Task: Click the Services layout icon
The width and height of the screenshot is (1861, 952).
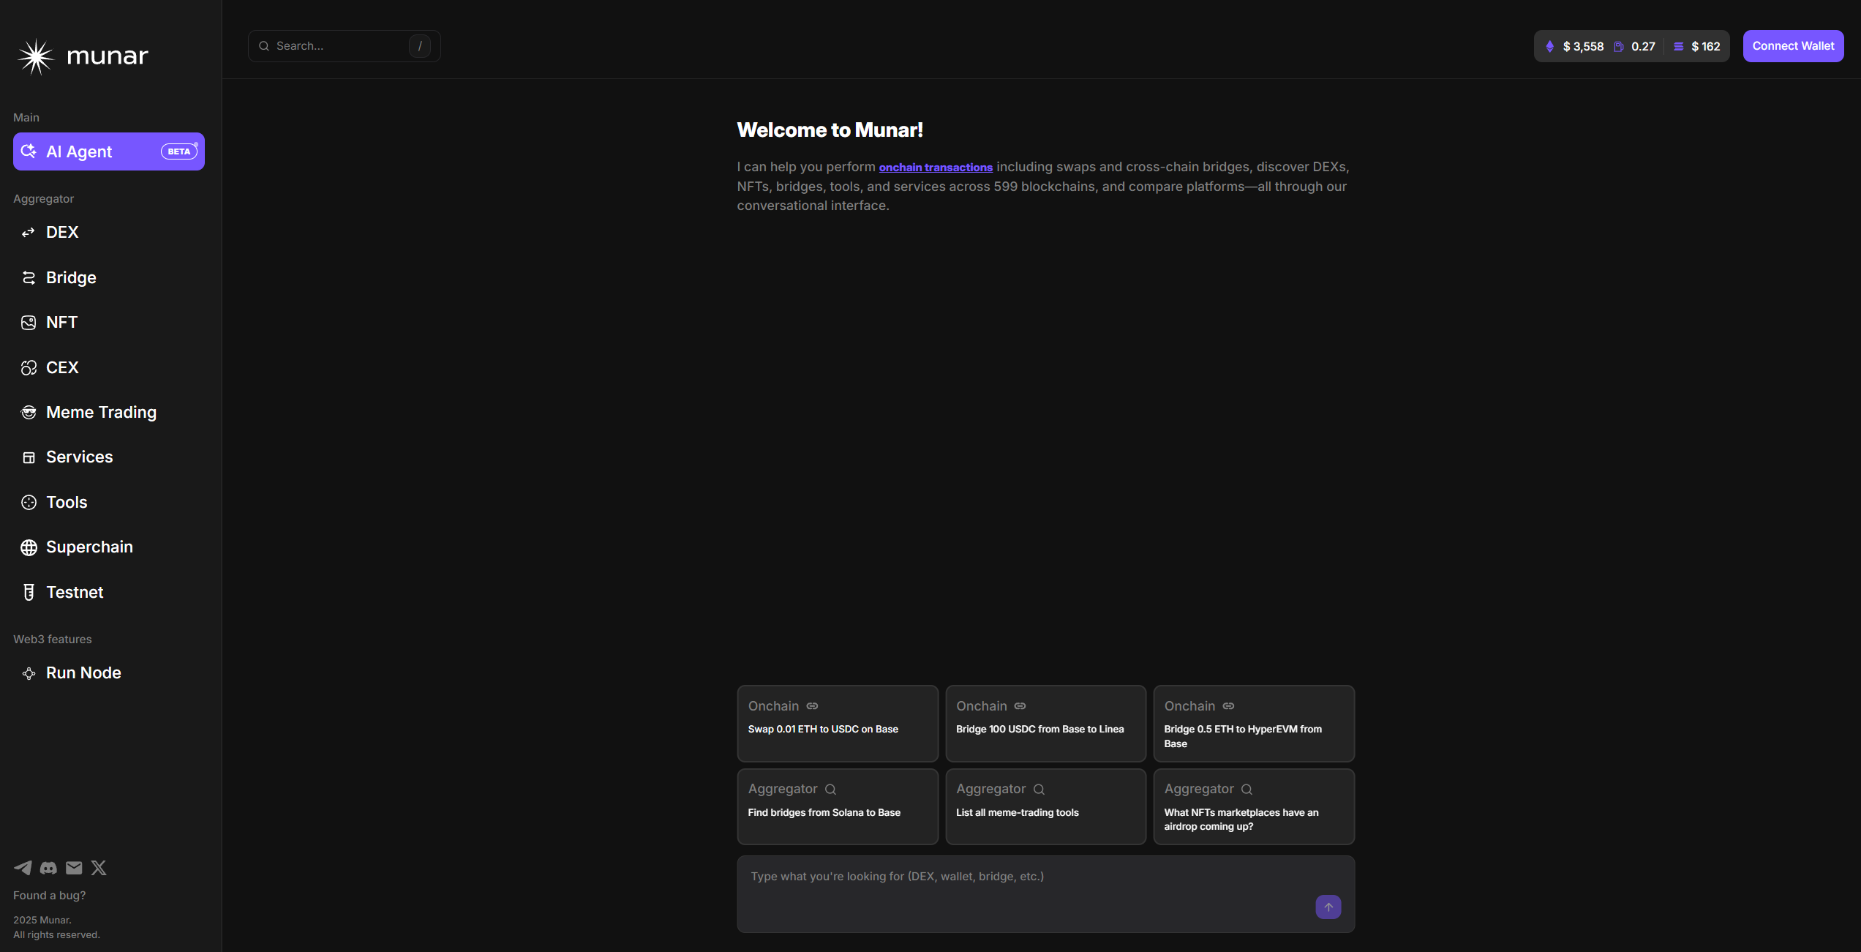Action: 29,457
